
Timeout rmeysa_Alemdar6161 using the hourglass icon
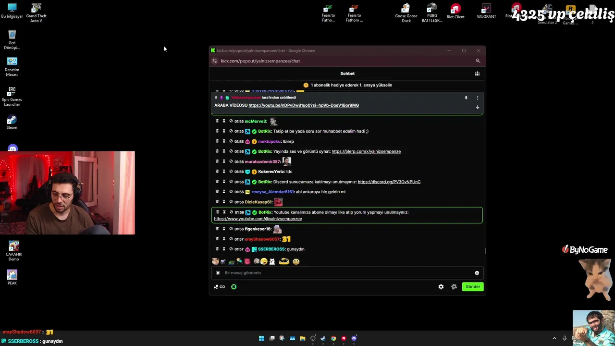[x=224, y=192]
